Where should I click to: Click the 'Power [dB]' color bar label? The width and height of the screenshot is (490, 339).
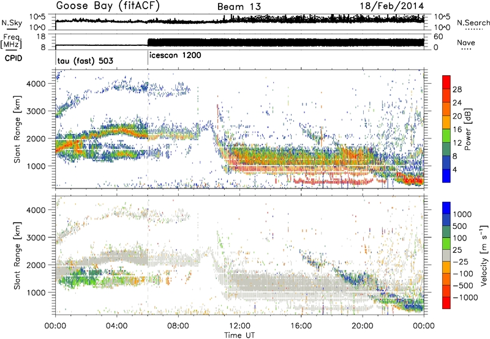[467, 129]
